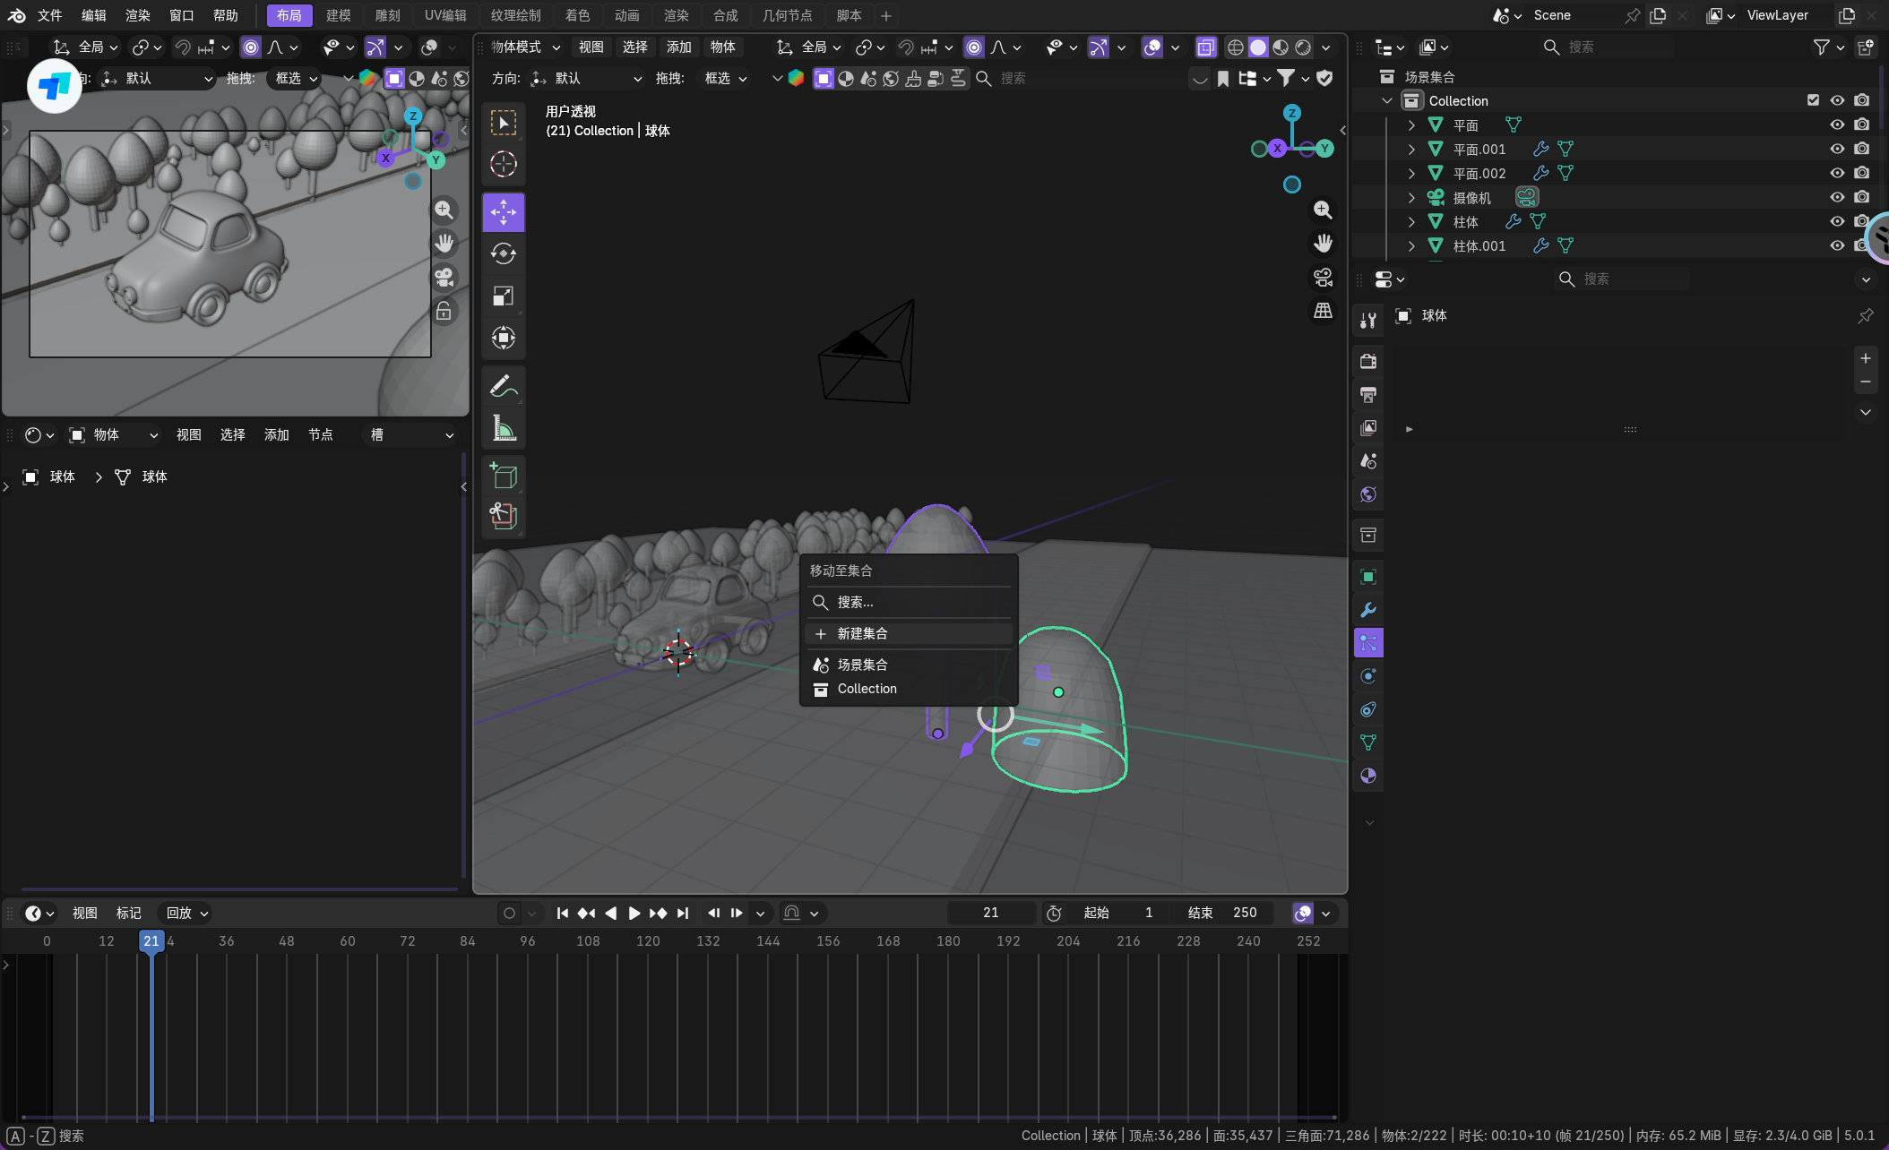Select the Rotate tool
1889x1150 pixels.
(503, 254)
